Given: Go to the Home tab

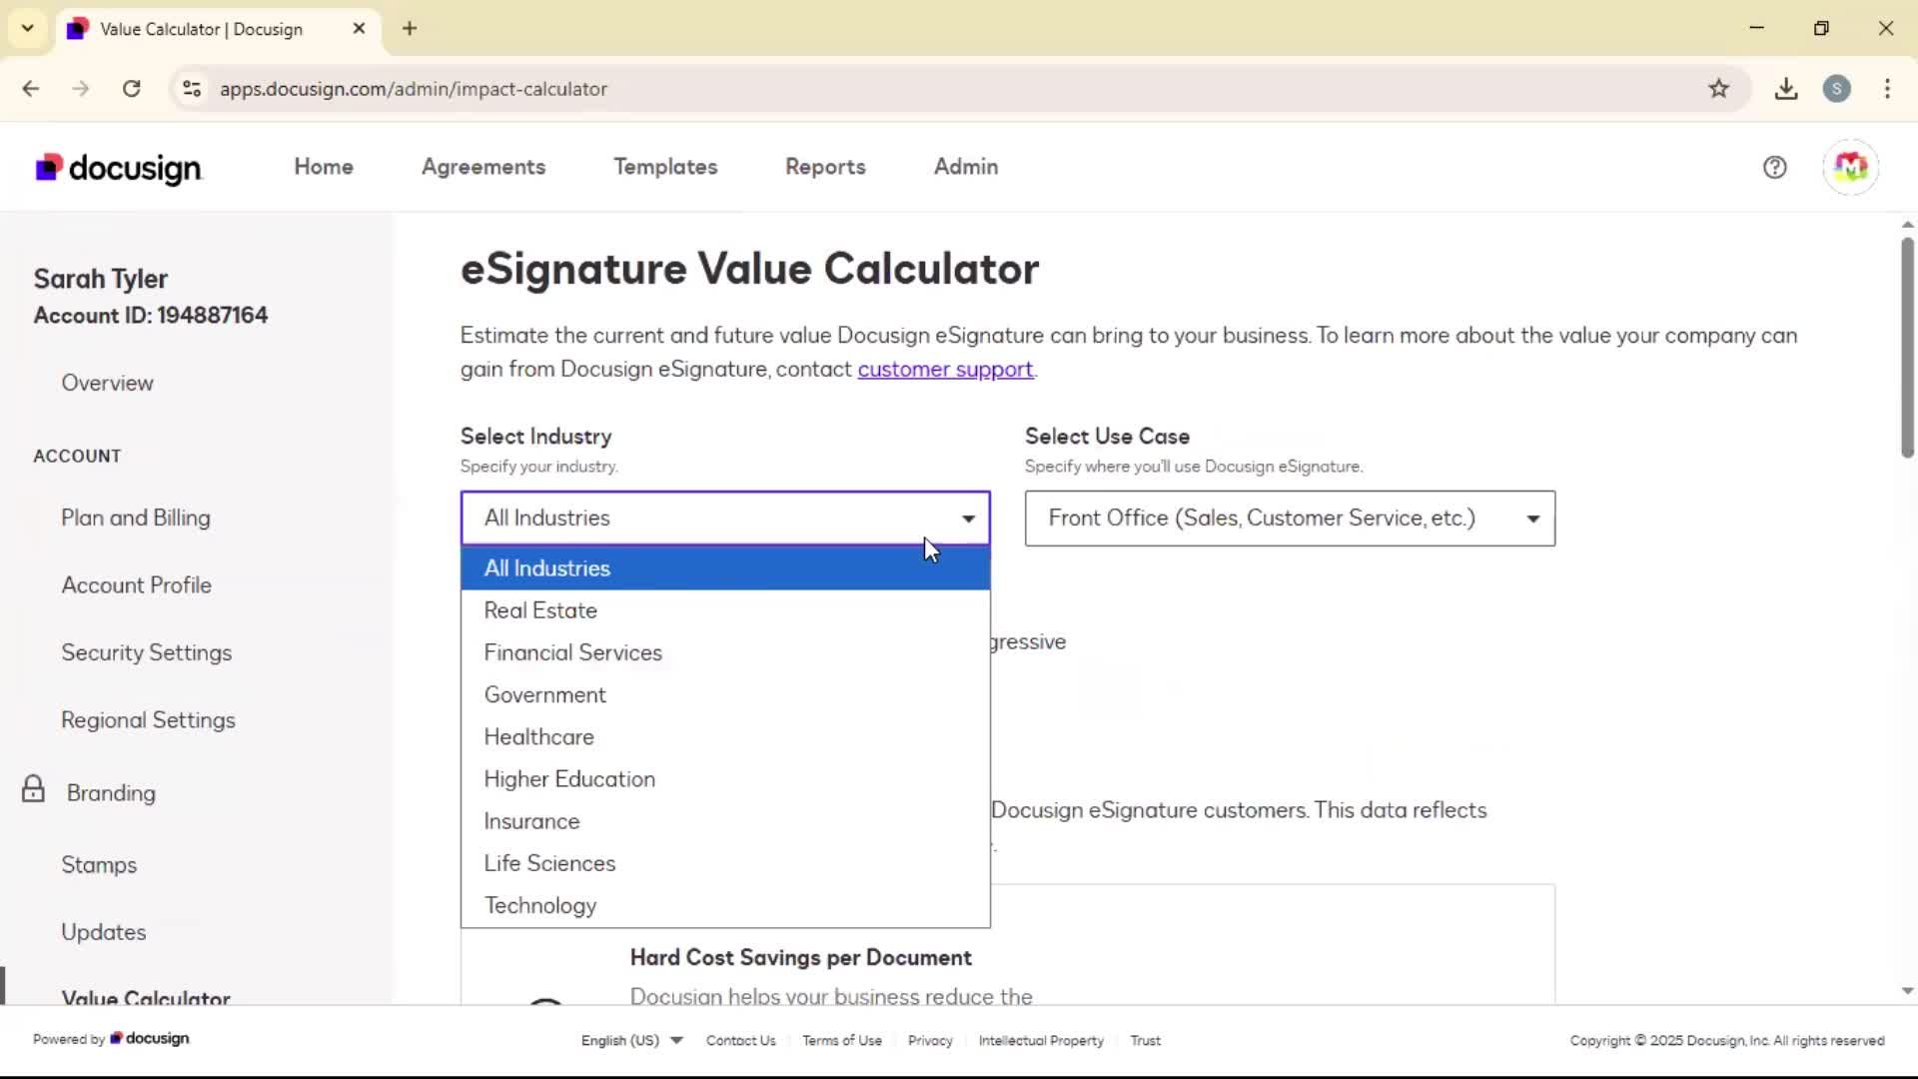Looking at the screenshot, I should pyautogui.click(x=324, y=167).
